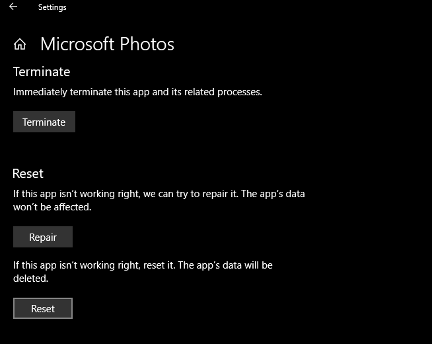Reset Photos and delete its data
Screen dimensions: 432x344
(43, 308)
